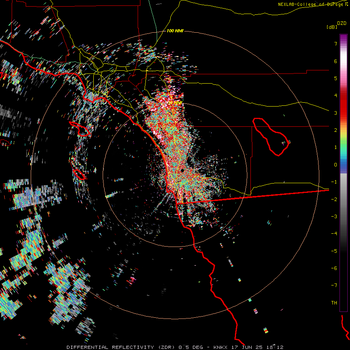Click the positive 4 scale value
Screen dimensions: 350x350
[336, 96]
